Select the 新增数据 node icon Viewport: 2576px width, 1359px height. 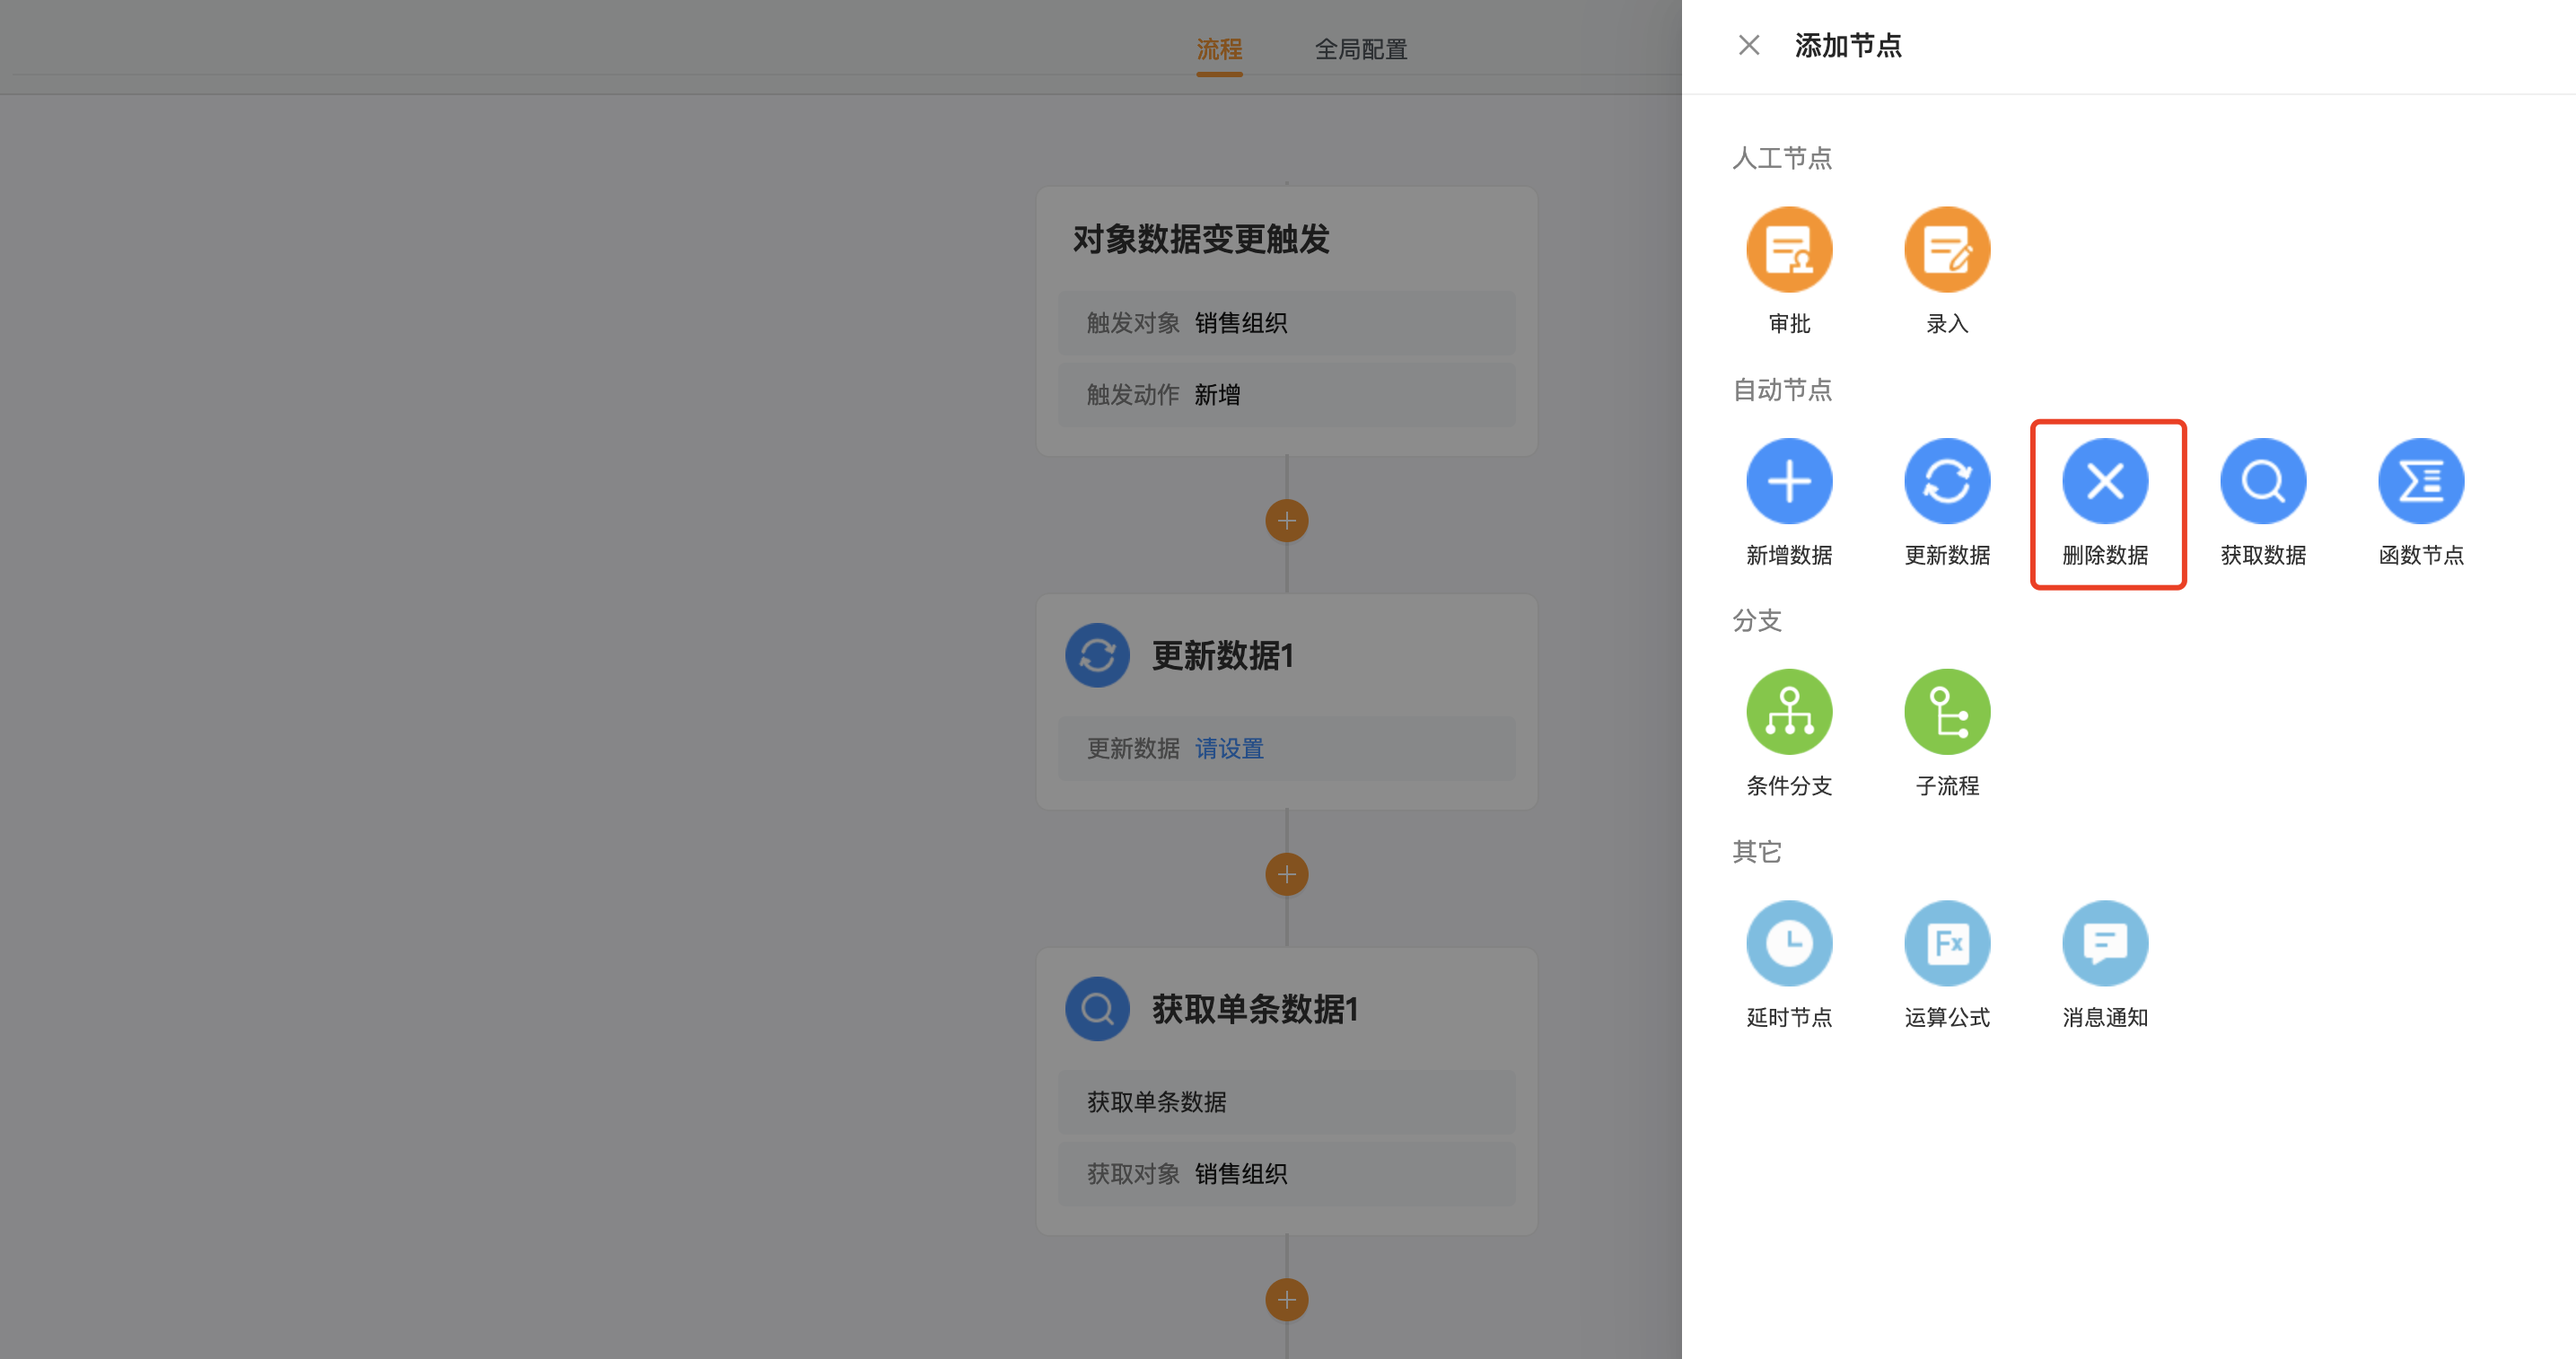click(1789, 481)
